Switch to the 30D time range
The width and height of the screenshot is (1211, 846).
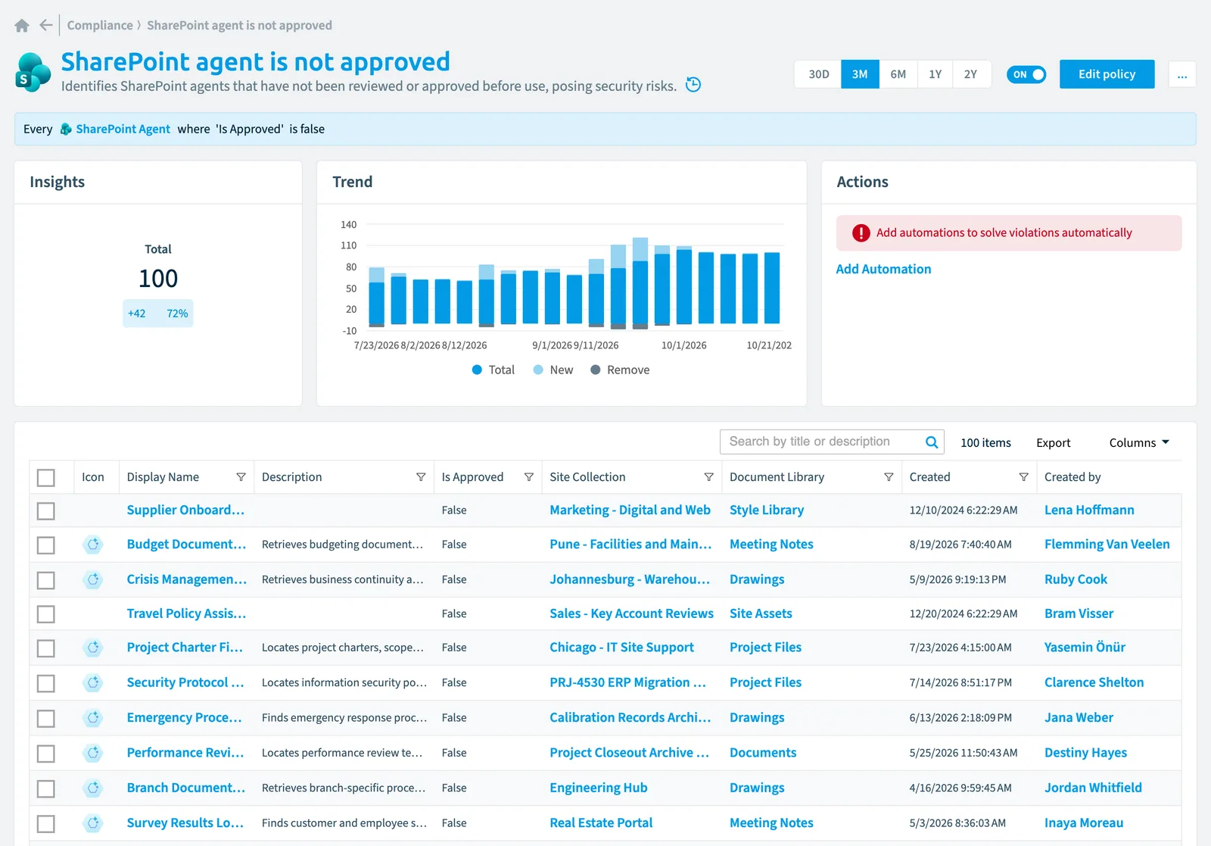pos(818,74)
